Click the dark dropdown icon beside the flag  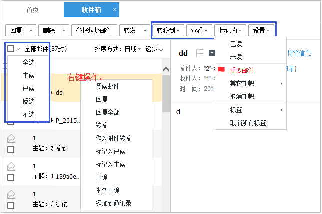(x=212, y=53)
